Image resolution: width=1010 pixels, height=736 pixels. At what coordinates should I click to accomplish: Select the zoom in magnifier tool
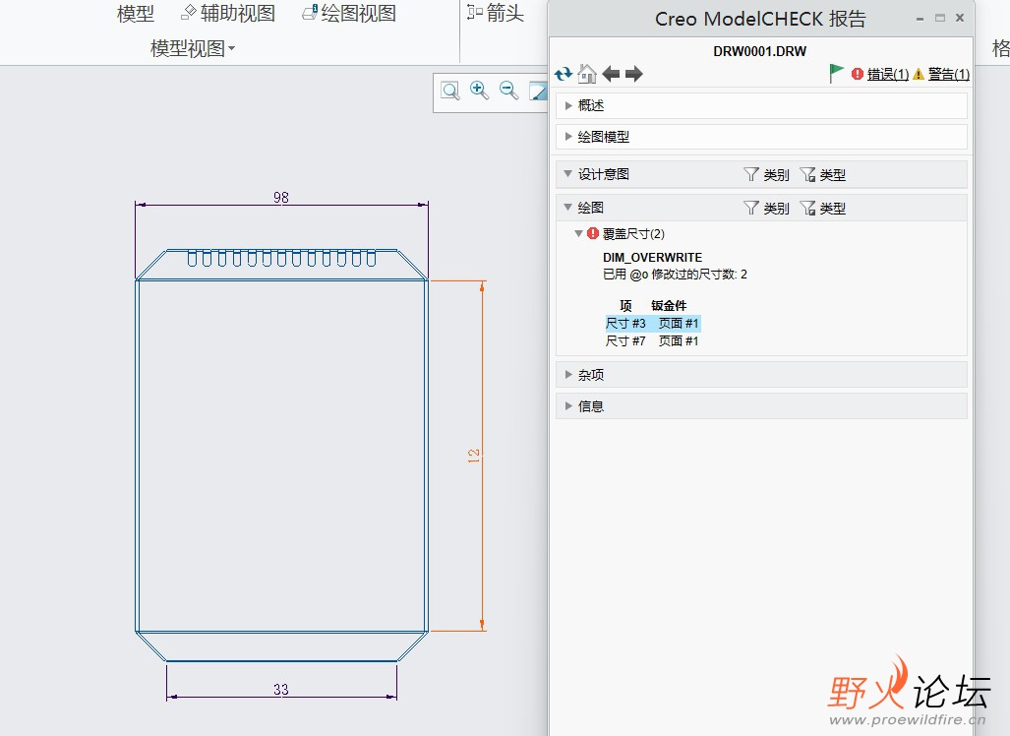(x=479, y=90)
